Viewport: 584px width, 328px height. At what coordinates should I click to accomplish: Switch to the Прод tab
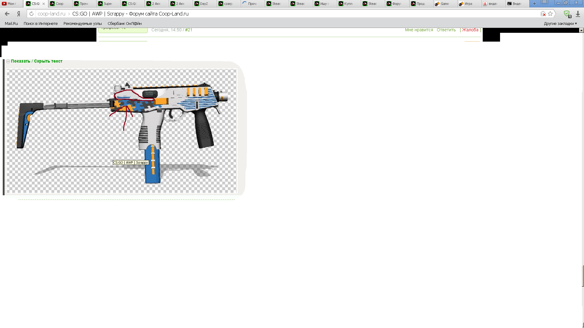(x=420, y=4)
